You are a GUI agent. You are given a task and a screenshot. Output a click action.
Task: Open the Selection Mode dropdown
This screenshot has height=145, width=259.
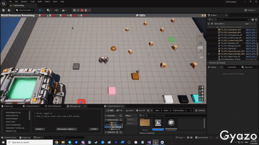[x=25, y=10]
